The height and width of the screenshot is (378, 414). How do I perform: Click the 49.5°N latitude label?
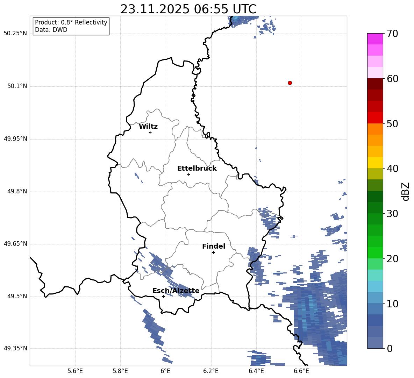pos(17,297)
